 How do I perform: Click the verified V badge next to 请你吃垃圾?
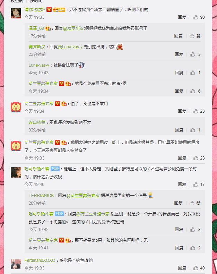click(x=49, y=9)
